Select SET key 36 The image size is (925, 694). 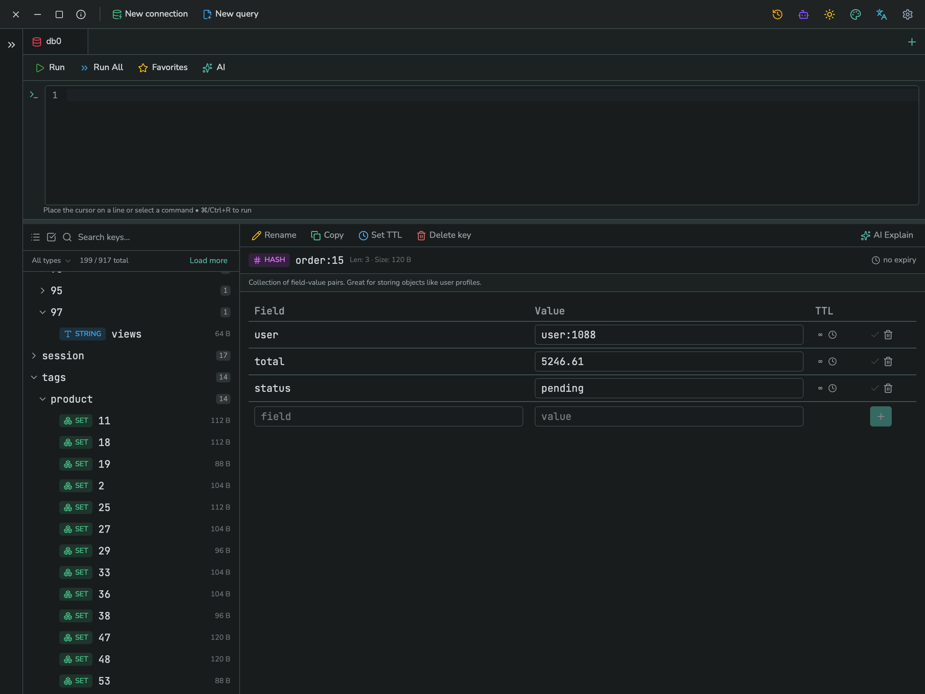pos(131,594)
